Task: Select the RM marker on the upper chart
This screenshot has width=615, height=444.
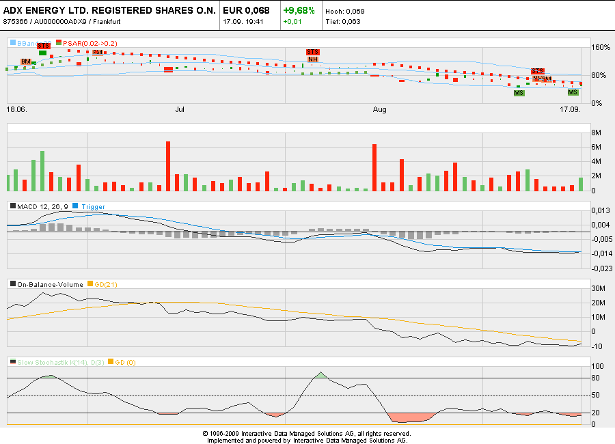Action: [x=98, y=52]
